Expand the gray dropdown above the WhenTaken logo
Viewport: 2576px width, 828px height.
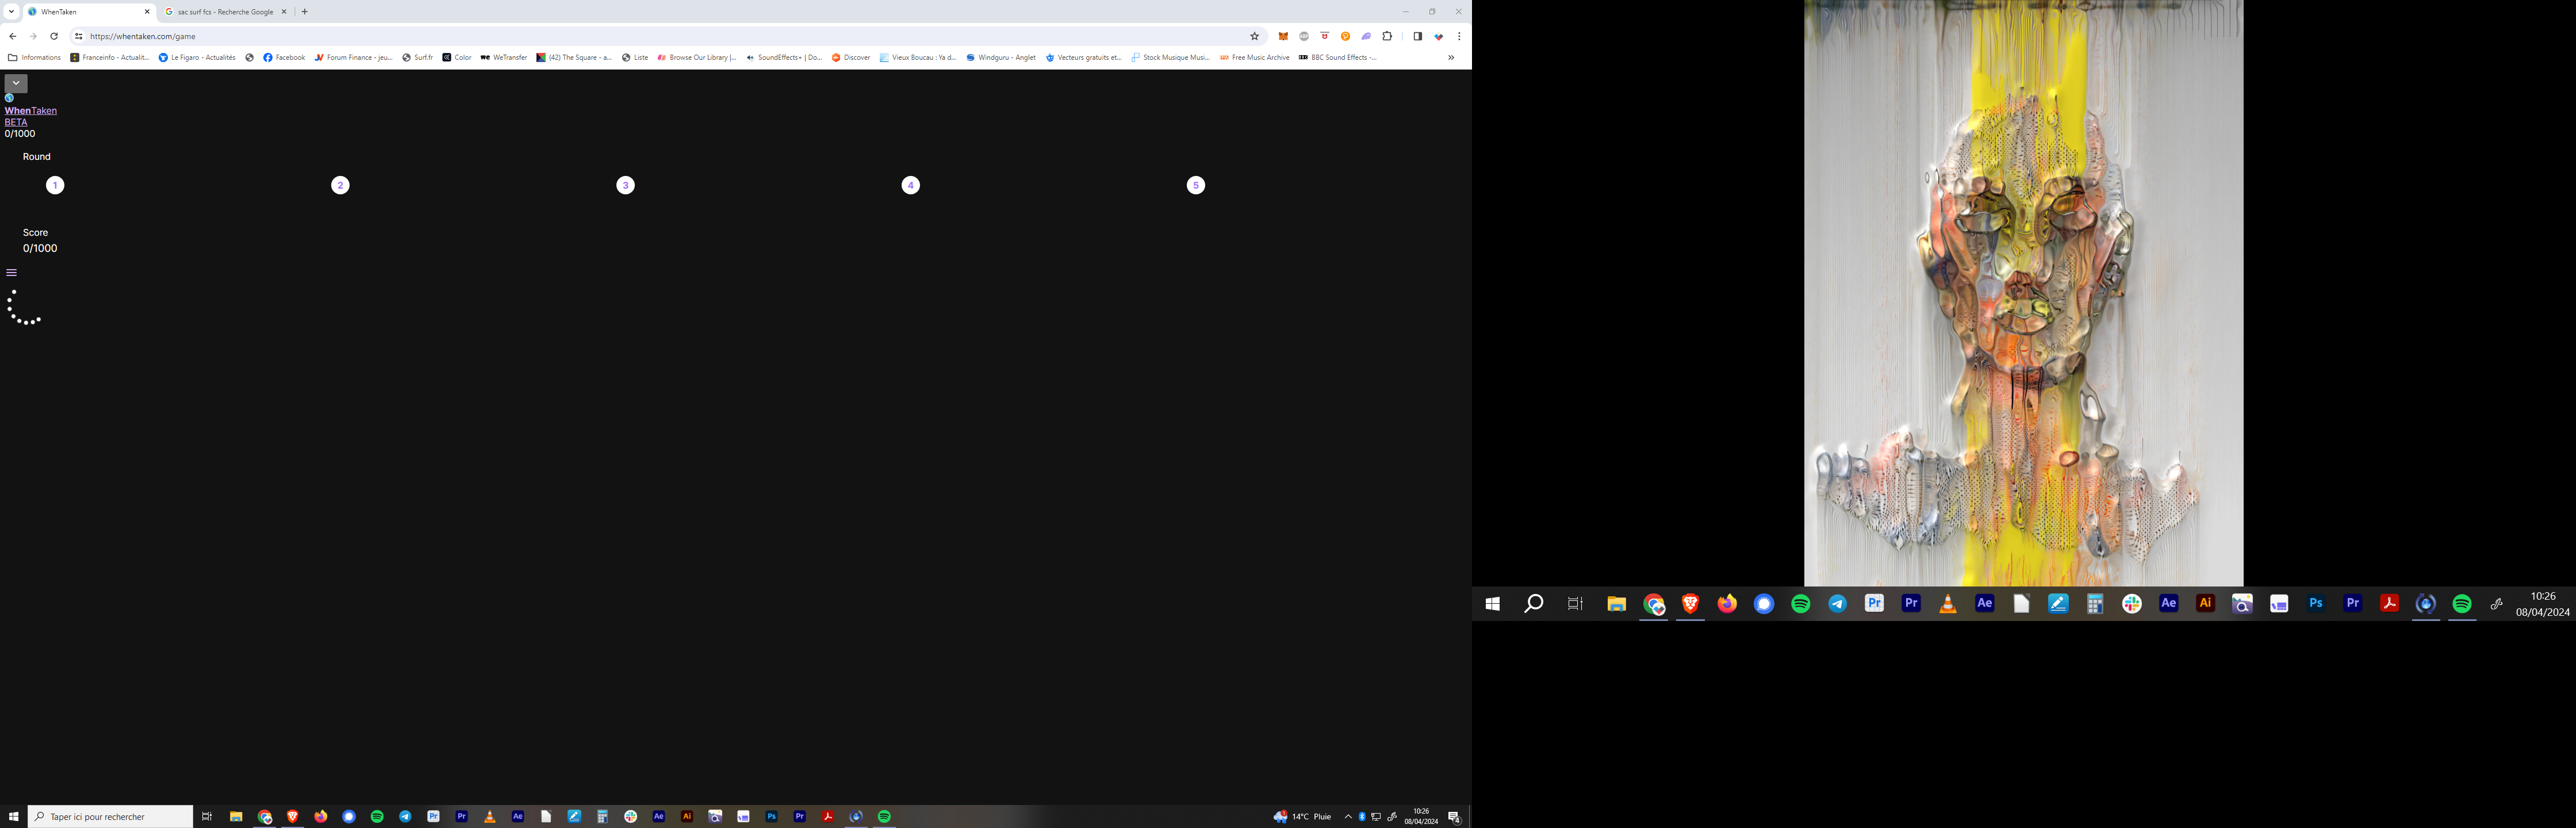(16, 83)
